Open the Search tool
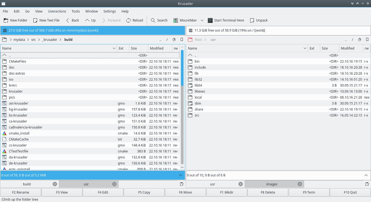The image size is (371, 202). coord(159,20)
